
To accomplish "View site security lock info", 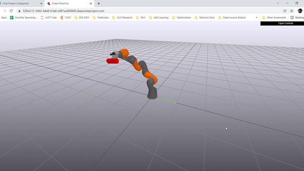I will pyautogui.click(x=19, y=11).
